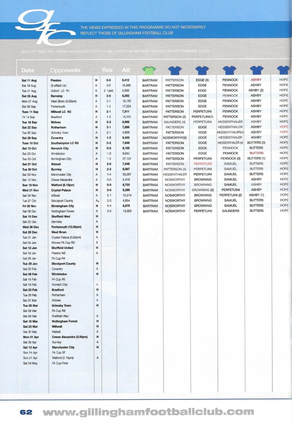
Task: Click the Southampton LC R3 fixture
Action: (x=65, y=143)
